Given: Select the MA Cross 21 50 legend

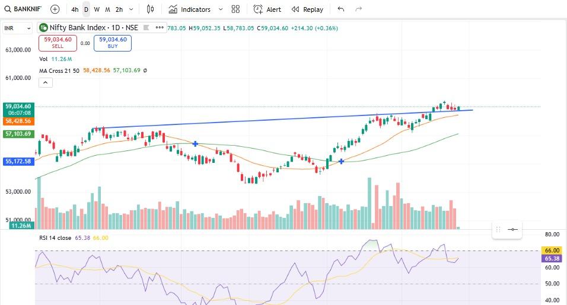Looking at the screenshot, I should 59,70.
